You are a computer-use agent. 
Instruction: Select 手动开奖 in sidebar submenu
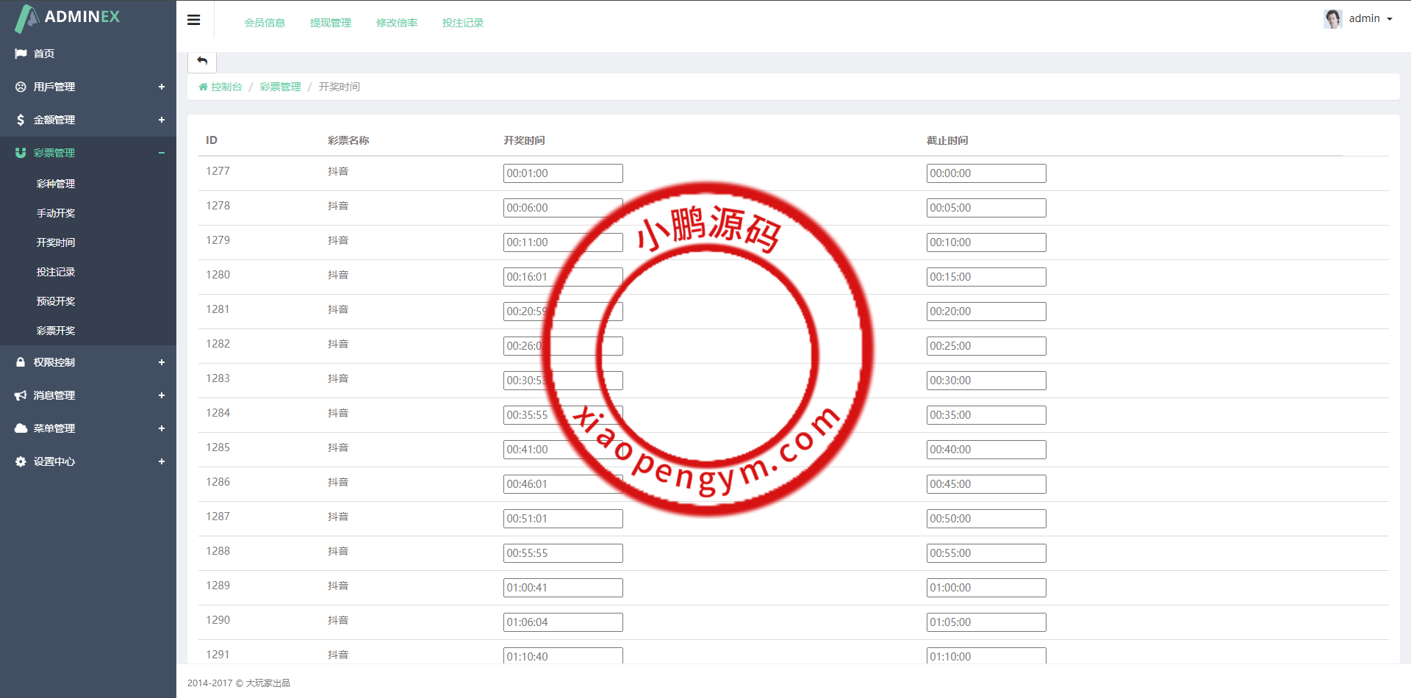(x=56, y=213)
